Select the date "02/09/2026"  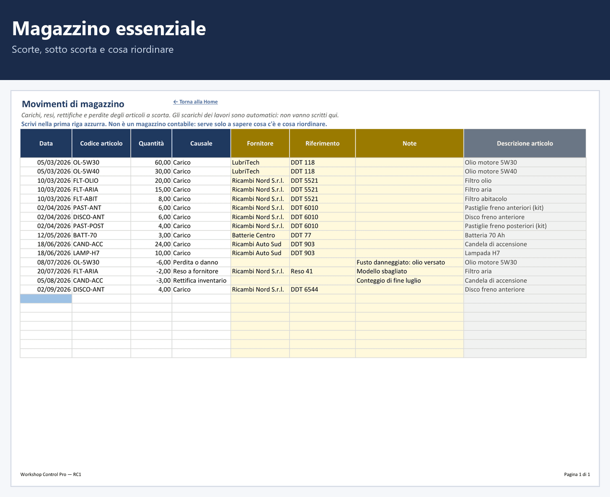tap(46, 290)
